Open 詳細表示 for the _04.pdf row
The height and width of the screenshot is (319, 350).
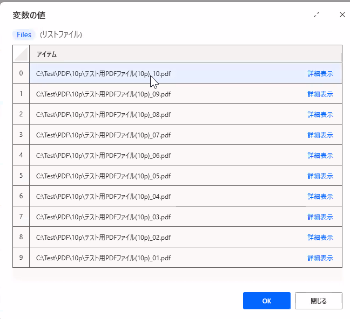320,197
